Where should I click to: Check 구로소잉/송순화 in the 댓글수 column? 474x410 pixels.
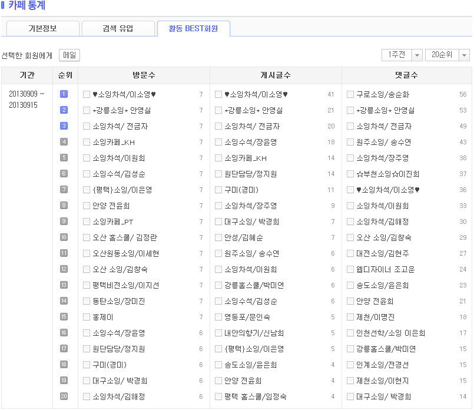[350, 94]
